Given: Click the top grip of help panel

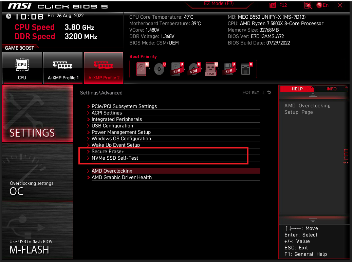Looking at the screenshot, I should point(313,95).
